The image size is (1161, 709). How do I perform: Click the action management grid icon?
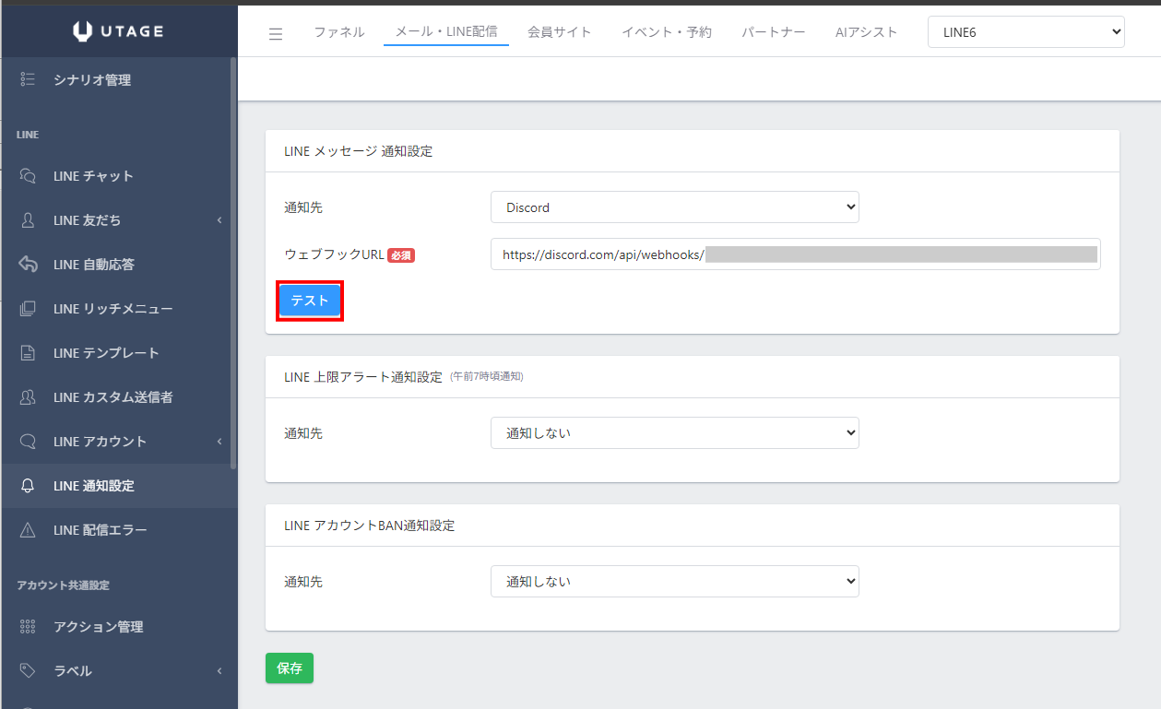[28, 627]
